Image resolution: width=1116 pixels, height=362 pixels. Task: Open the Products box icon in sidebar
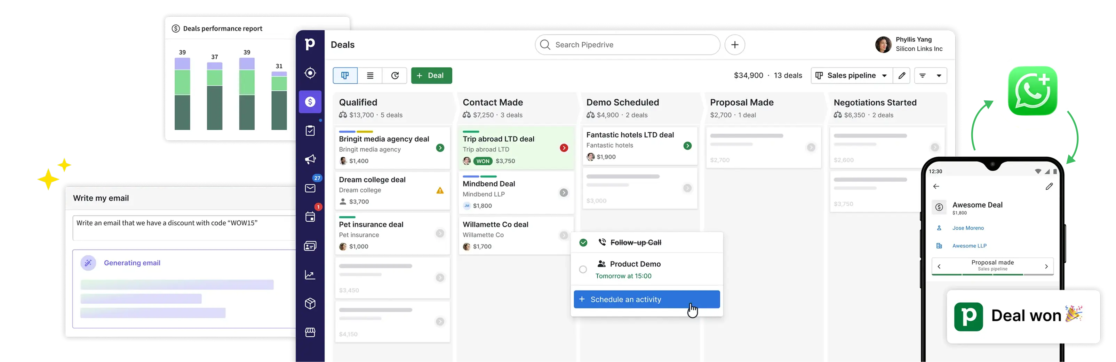(310, 304)
